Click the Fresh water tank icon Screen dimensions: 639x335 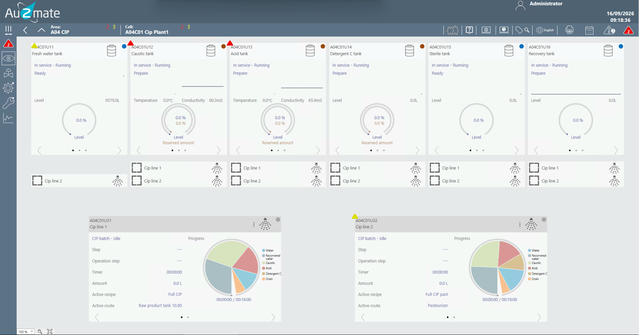[112, 51]
